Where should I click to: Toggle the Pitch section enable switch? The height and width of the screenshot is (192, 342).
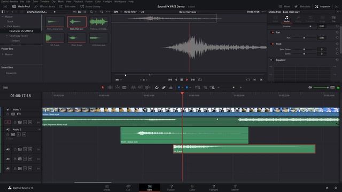point(272,44)
